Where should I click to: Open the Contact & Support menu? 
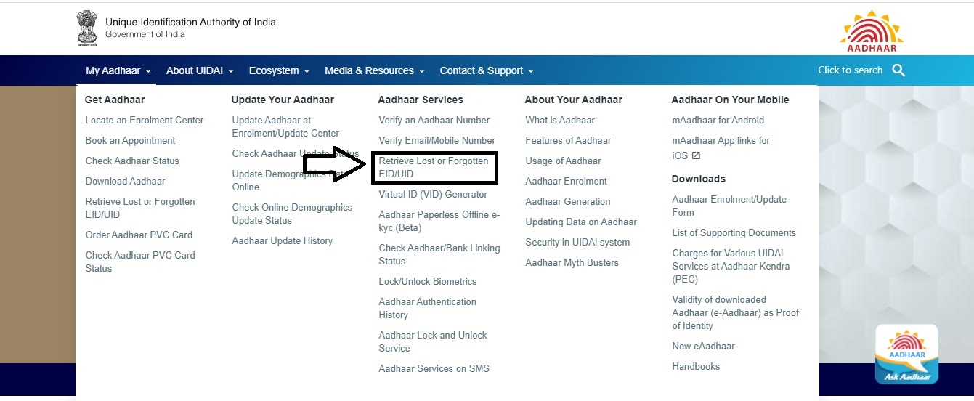pyautogui.click(x=487, y=70)
